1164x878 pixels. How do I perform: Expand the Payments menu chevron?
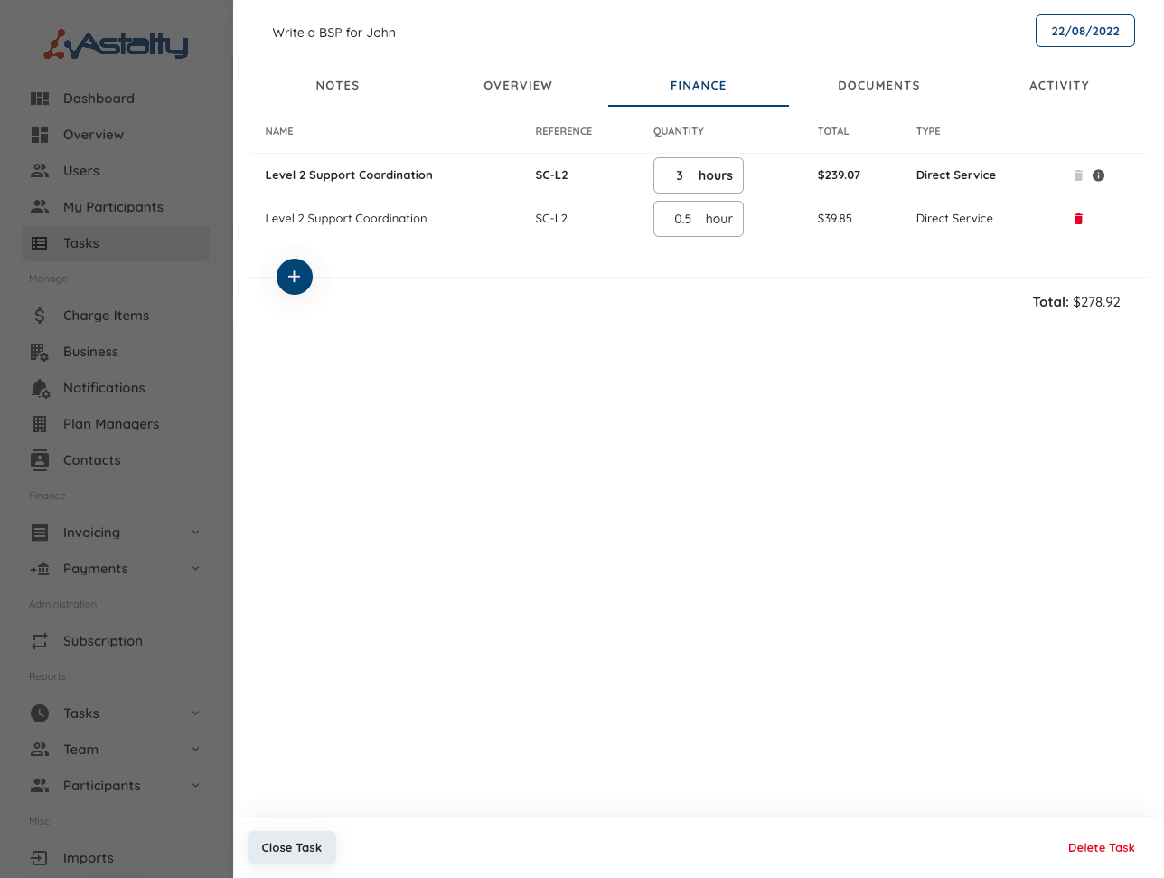pos(195,569)
